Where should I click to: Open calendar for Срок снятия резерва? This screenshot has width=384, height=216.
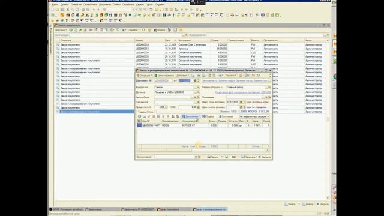241,107
